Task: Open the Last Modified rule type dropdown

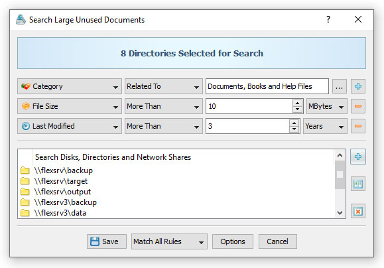Action: [x=70, y=126]
